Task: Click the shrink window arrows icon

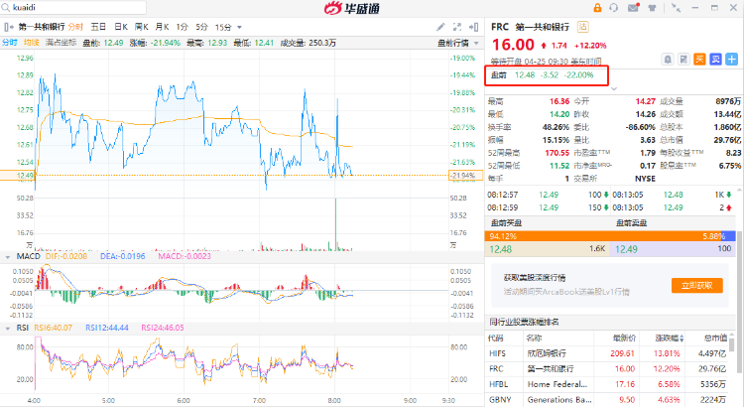Action: [677, 8]
